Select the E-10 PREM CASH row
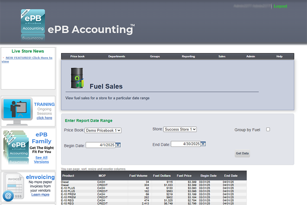Viewport: 307px width, 205px height. pos(154,194)
